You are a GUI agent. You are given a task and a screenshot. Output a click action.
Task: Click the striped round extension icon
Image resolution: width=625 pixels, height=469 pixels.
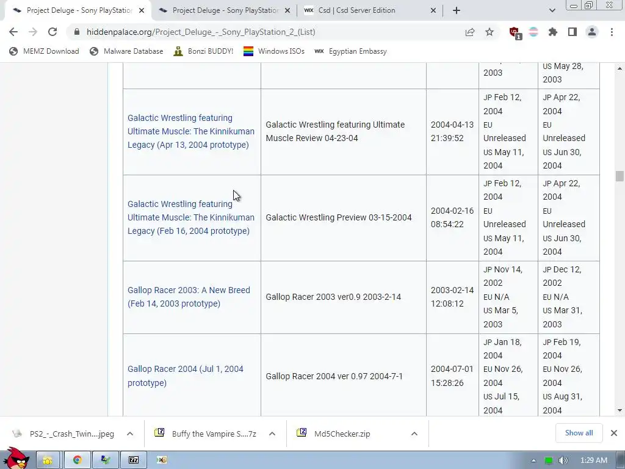tap(533, 32)
